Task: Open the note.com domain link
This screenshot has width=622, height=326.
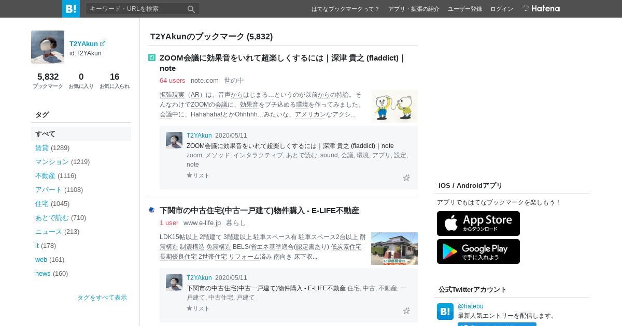Action: pos(205,80)
